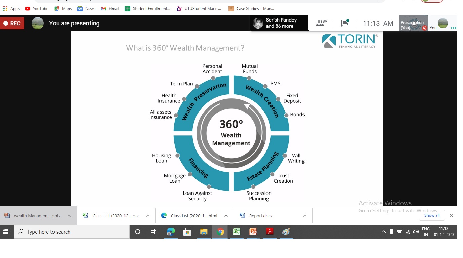Expand options for wealth Managem pptx download
Image resolution: width=463 pixels, height=258 pixels.
click(69, 216)
